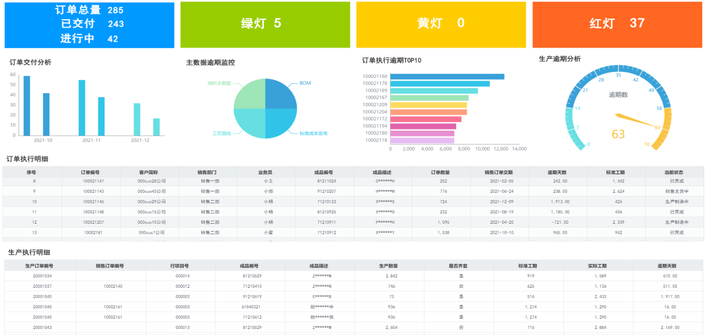Screen dimensions: 714x336
Task: Click the orange 100021204 bar
Action: pos(428,112)
